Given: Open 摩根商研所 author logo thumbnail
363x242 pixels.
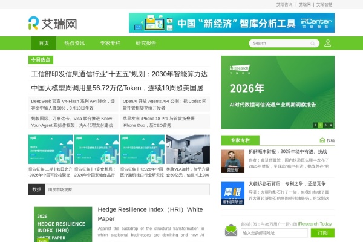Looking at the screenshot, I should tap(233, 194).
